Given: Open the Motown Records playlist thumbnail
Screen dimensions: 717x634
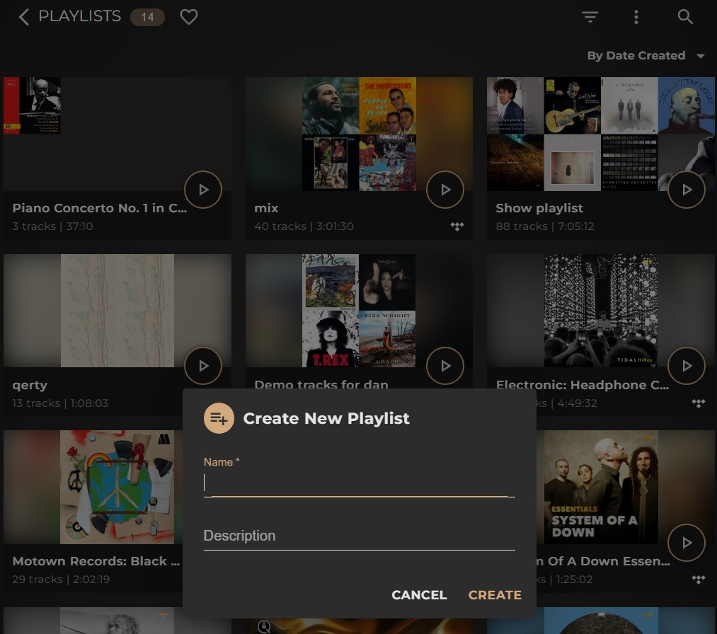Looking at the screenshot, I should (x=117, y=487).
